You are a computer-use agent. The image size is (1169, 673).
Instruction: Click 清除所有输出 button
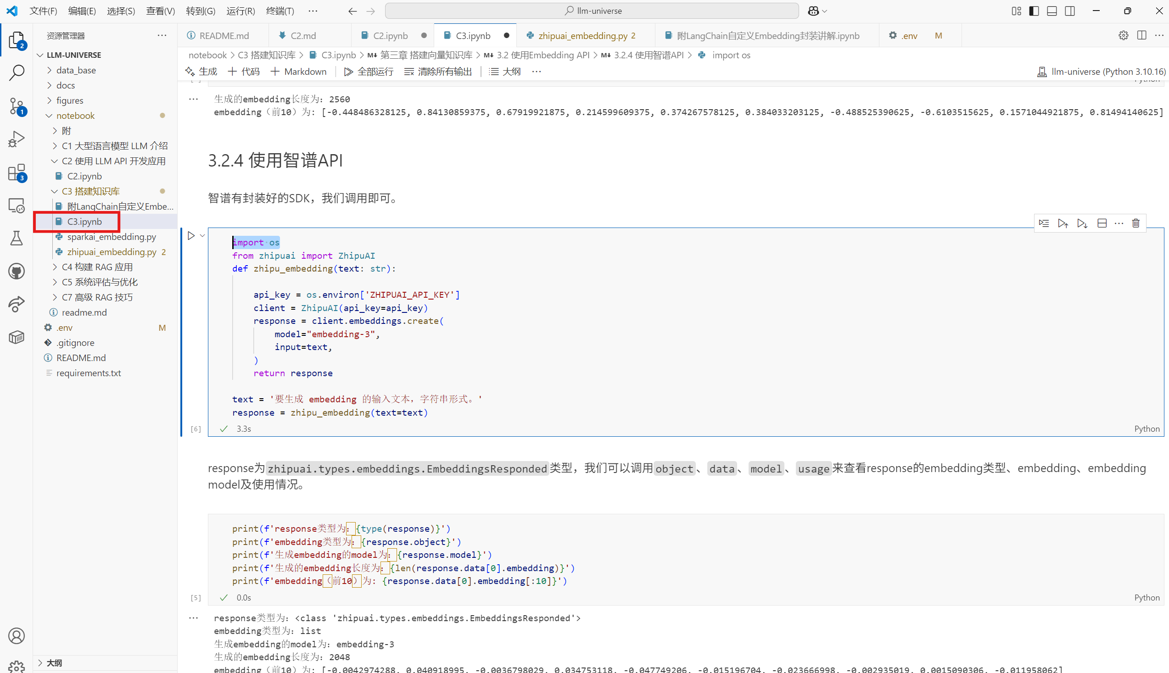[x=438, y=72]
